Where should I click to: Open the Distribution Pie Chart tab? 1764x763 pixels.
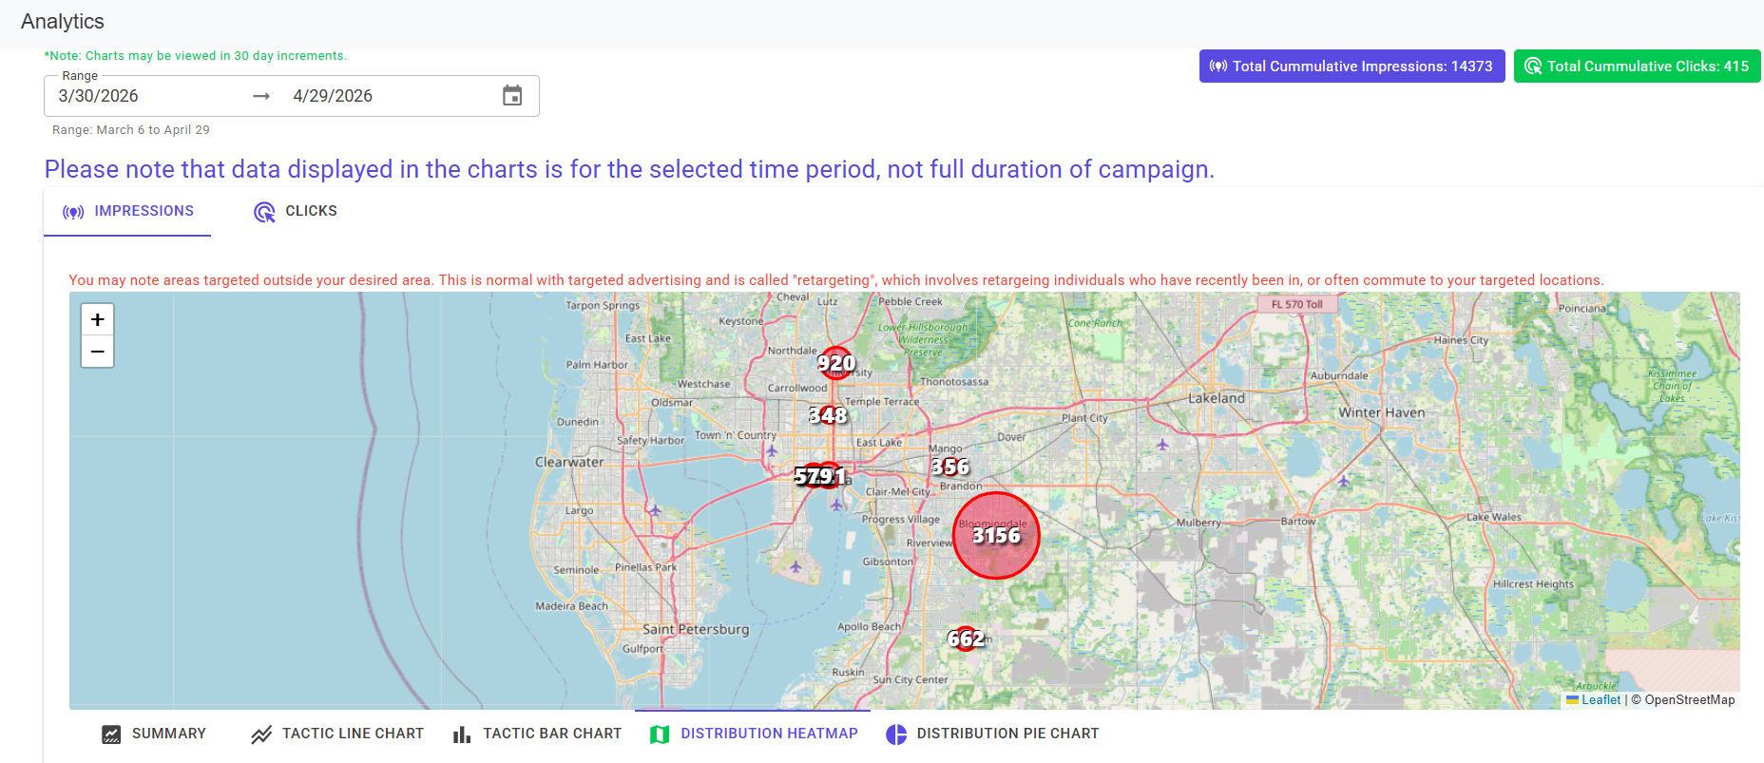tap(992, 734)
